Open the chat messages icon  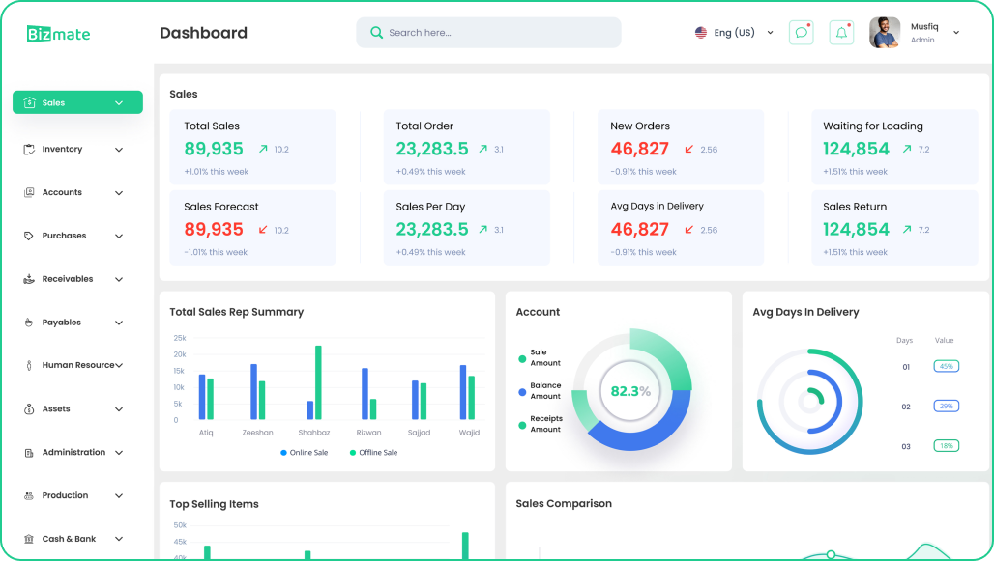tap(801, 33)
